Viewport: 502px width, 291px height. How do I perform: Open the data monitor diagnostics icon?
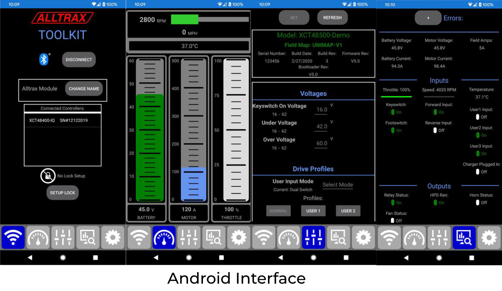tap(464, 237)
